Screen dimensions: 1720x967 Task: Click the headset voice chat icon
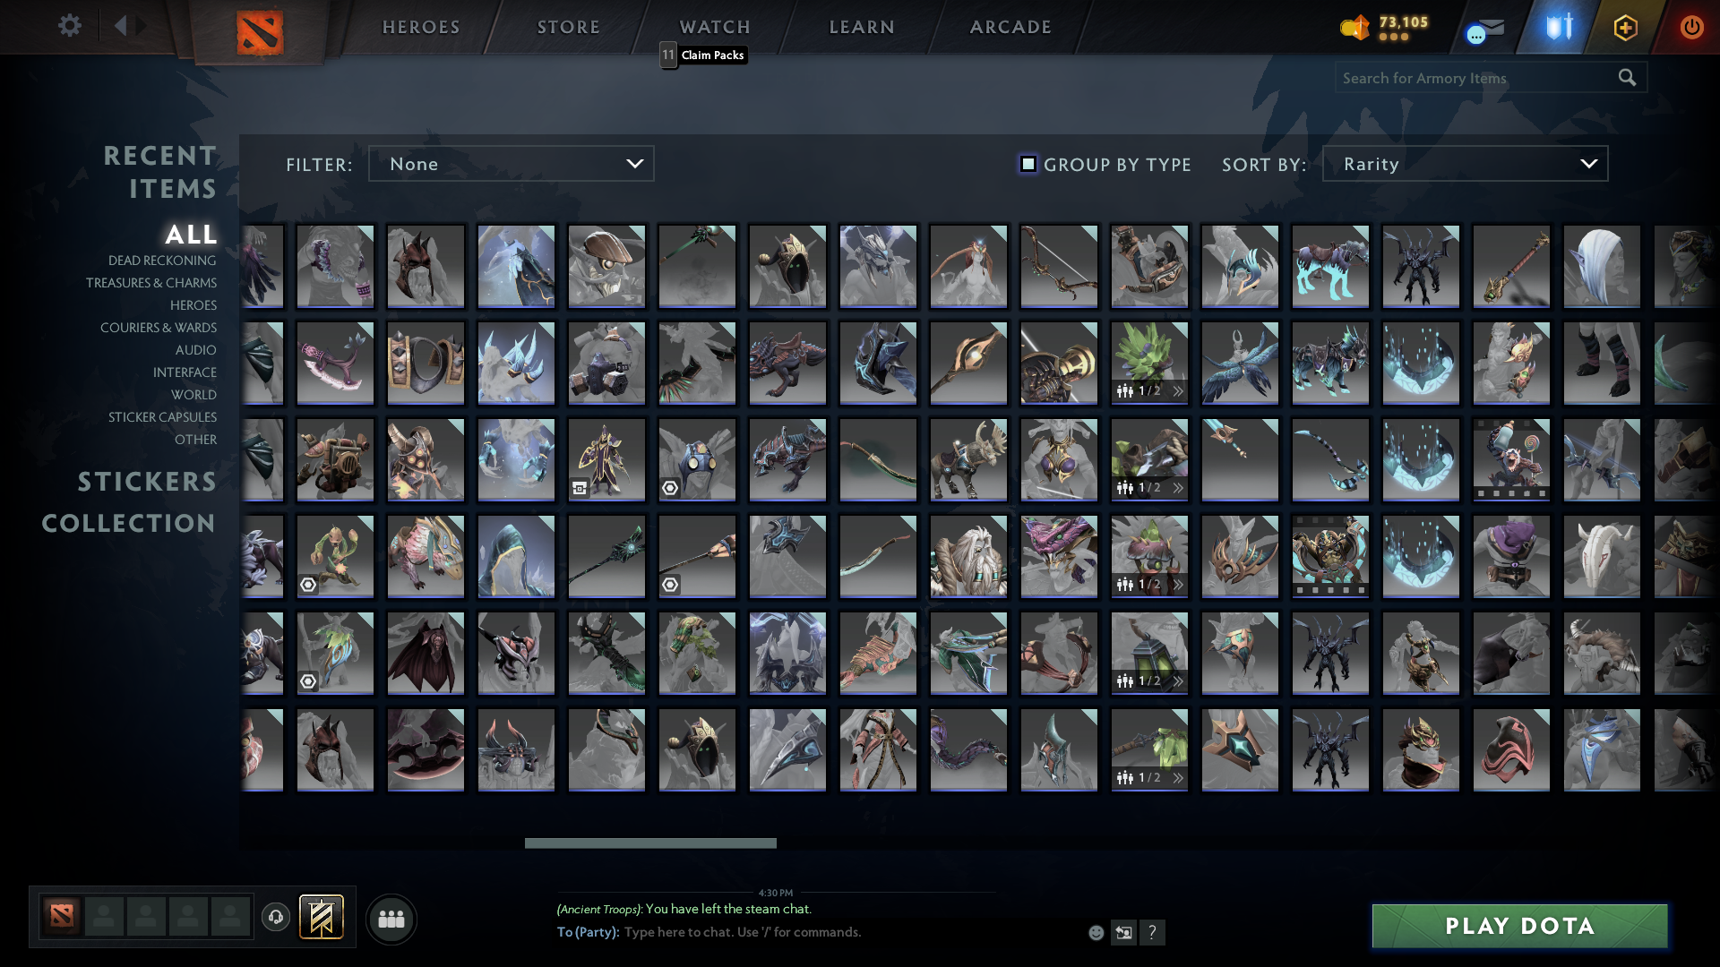(x=276, y=918)
